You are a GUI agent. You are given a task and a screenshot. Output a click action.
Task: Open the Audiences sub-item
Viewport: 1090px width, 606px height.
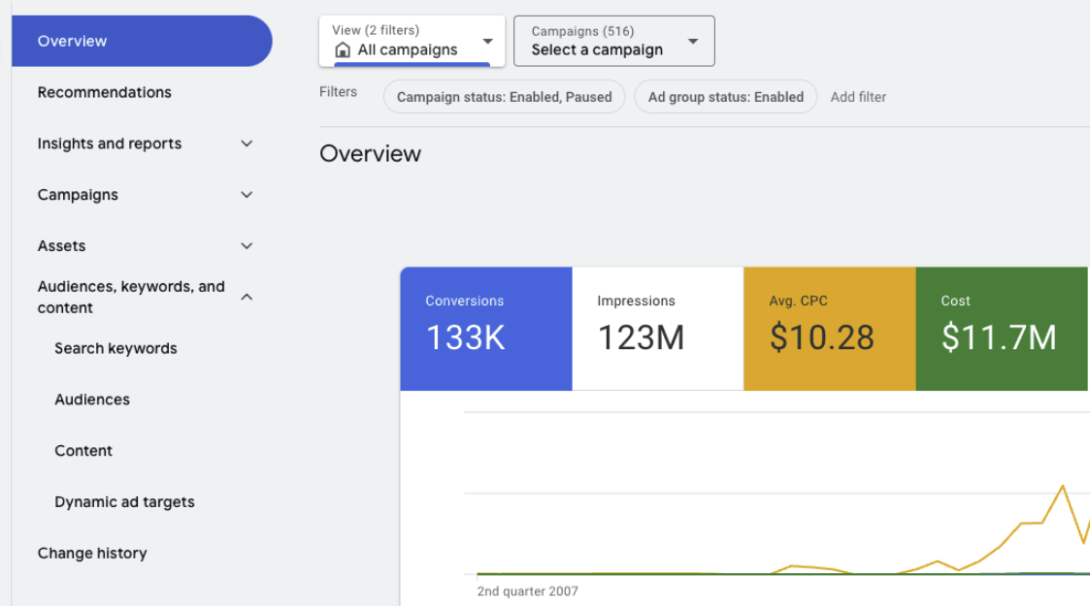coord(92,399)
